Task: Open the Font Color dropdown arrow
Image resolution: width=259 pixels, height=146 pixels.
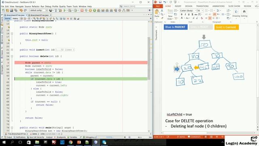Action: tap(185, 18)
